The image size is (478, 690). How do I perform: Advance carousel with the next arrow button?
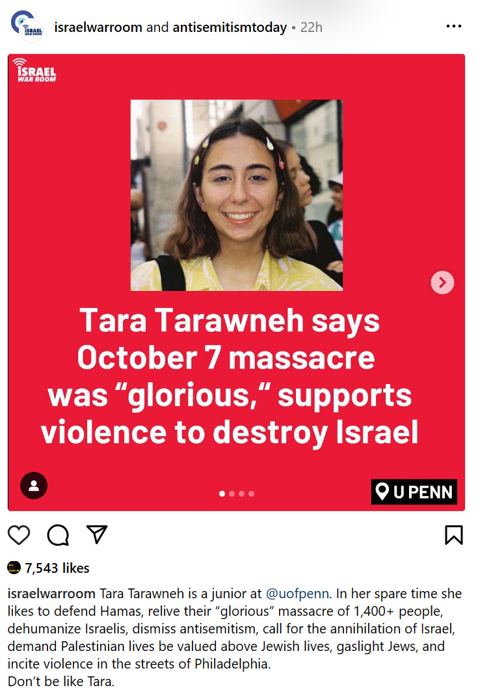click(442, 282)
